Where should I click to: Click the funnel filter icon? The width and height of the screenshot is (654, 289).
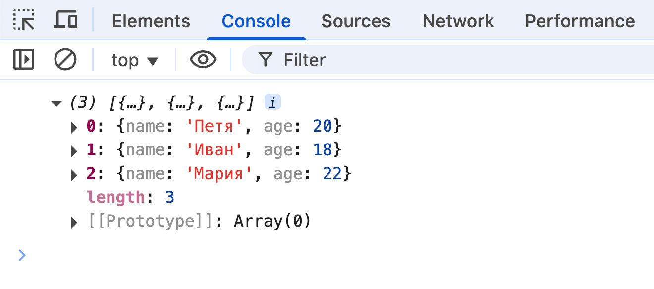point(266,60)
